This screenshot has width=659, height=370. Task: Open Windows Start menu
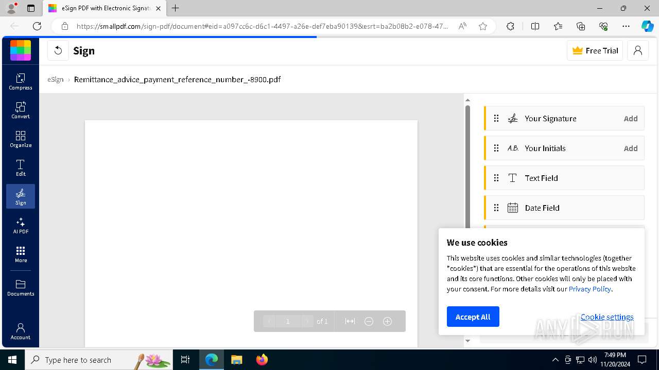(x=12, y=360)
